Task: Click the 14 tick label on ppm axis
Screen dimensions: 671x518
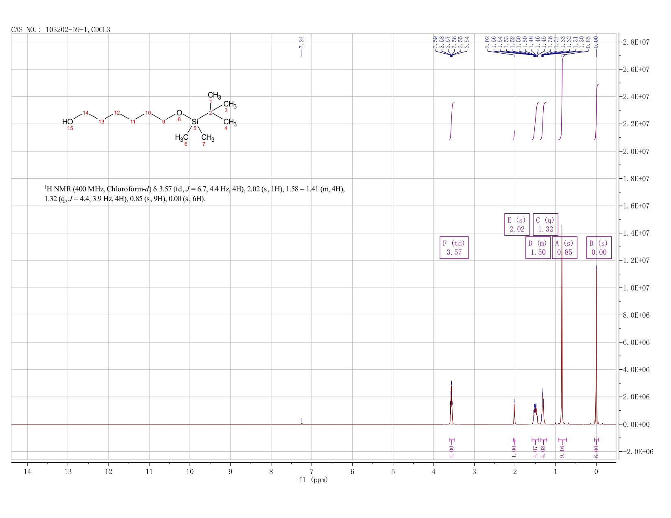Action: coord(27,471)
